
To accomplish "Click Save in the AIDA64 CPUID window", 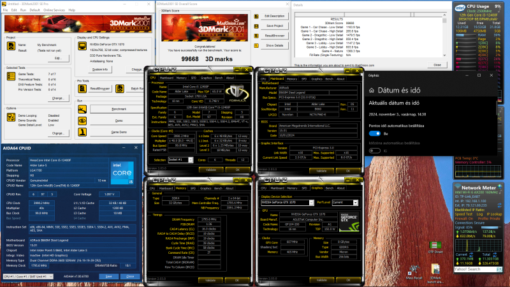I will point(108,276).
